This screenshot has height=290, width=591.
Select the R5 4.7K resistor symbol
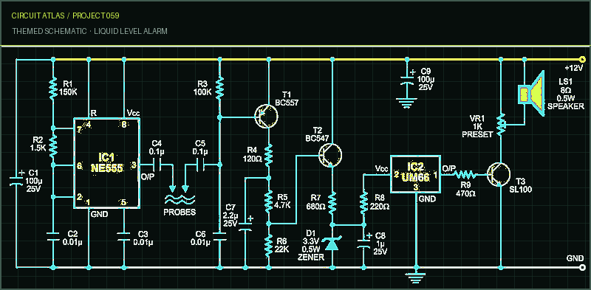point(268,201)
